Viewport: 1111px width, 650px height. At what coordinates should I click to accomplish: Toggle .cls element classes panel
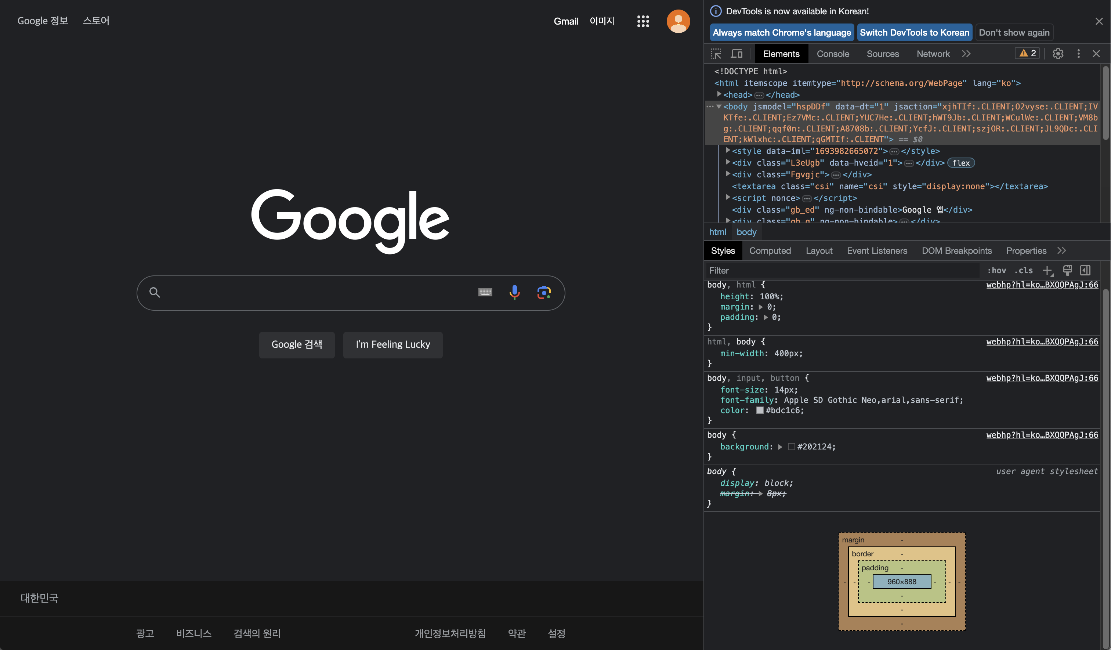click(x=1023, y=270)
